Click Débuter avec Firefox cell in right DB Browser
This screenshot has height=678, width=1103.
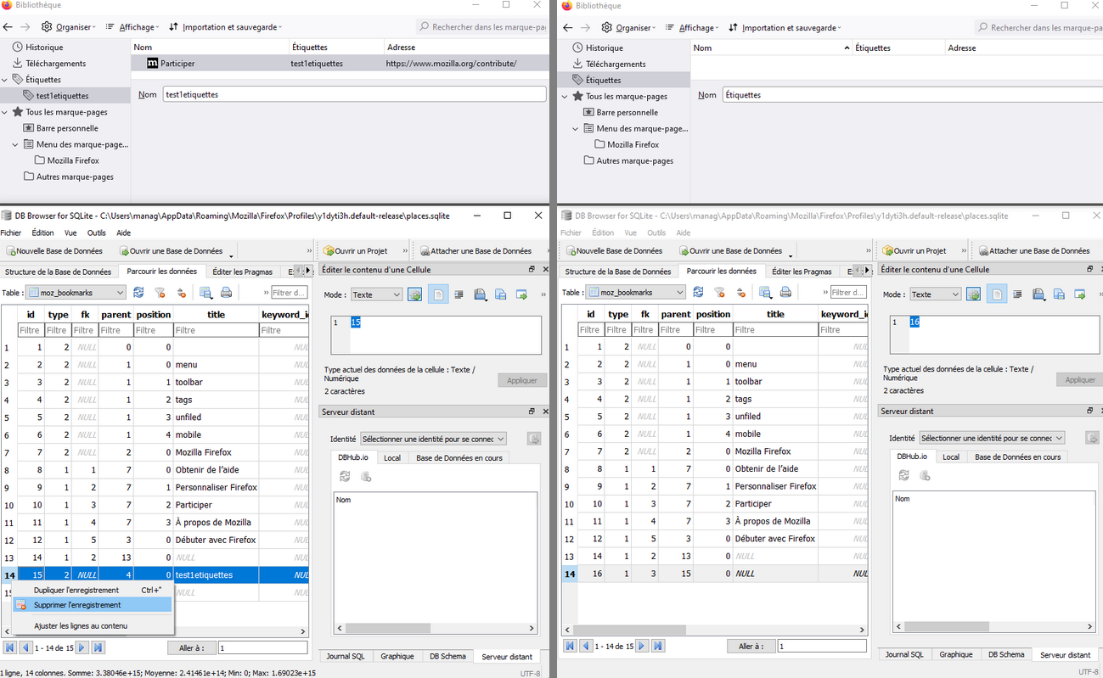click(x=775, y=538)
